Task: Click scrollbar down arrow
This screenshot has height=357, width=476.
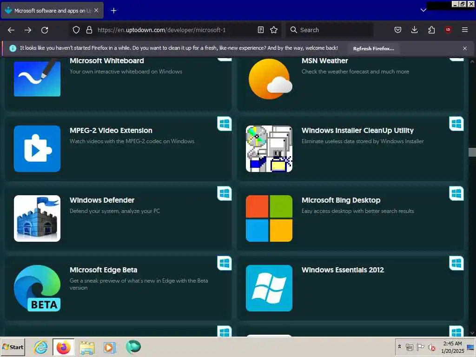Action: [x=472, y=333]
